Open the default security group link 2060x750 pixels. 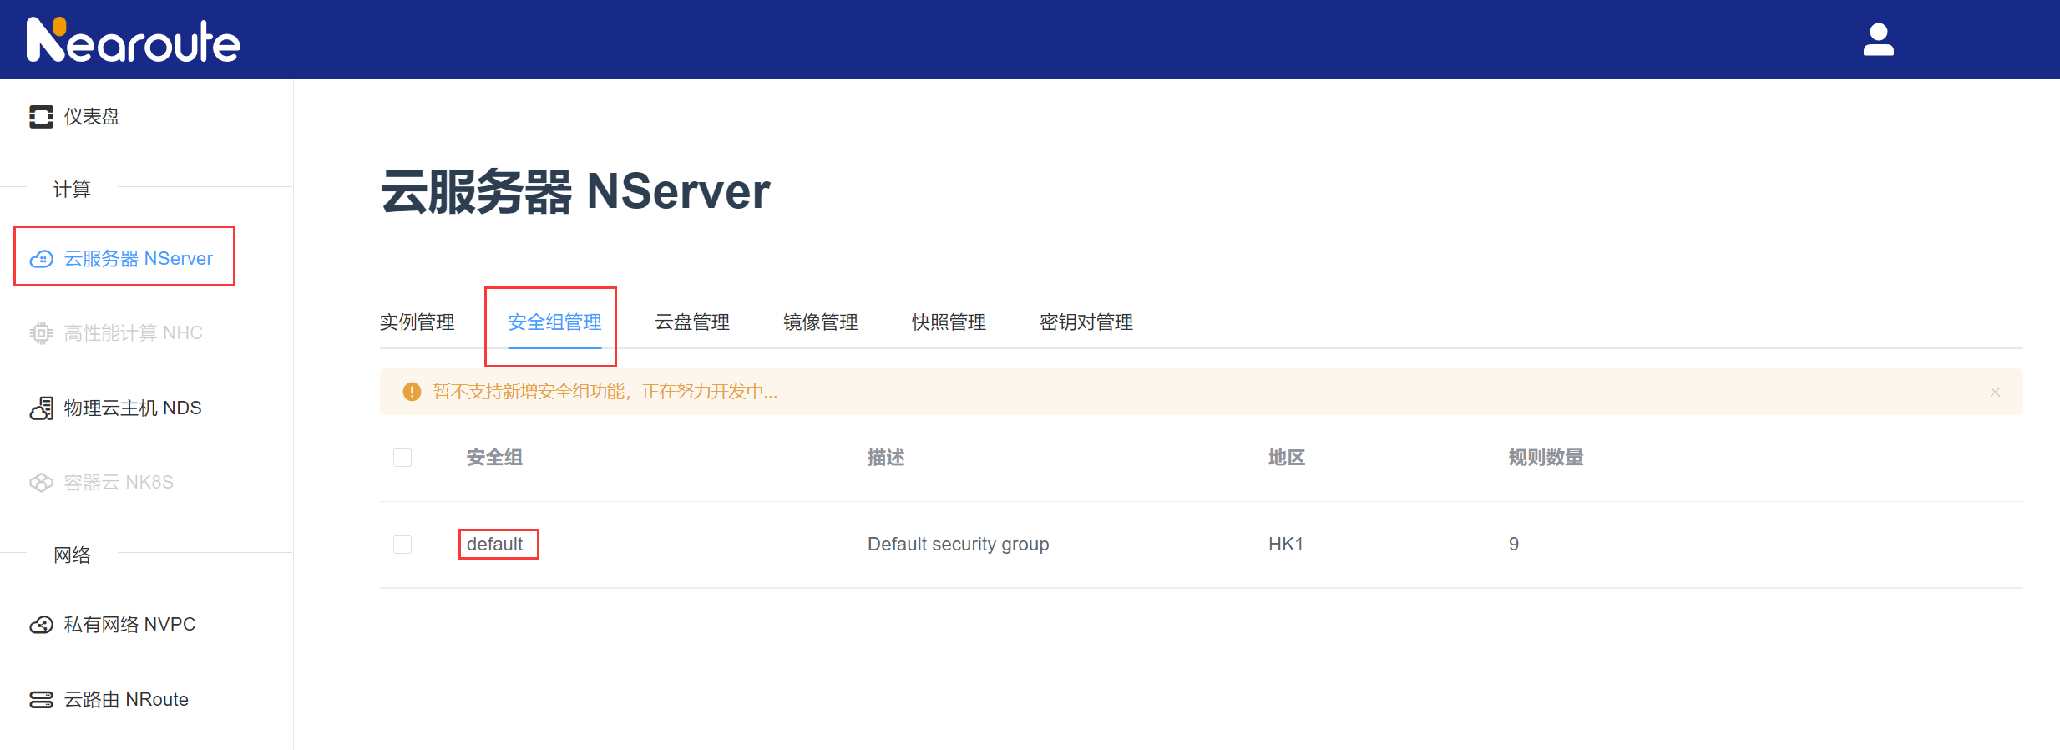[x=495, y=545]
